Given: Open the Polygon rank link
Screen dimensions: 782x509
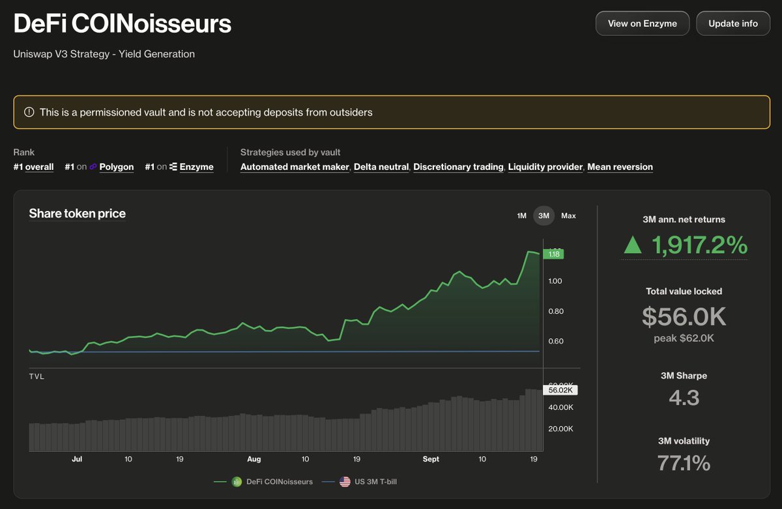Looking at the screenshot, I should (117, 167).
